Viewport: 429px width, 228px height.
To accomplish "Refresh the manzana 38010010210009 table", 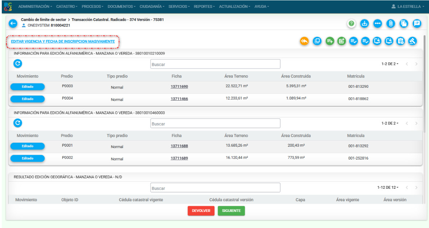I will [x=18, y=64].
